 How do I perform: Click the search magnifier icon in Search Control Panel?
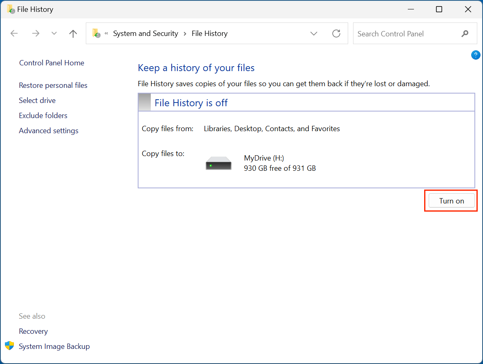(465, 33)
